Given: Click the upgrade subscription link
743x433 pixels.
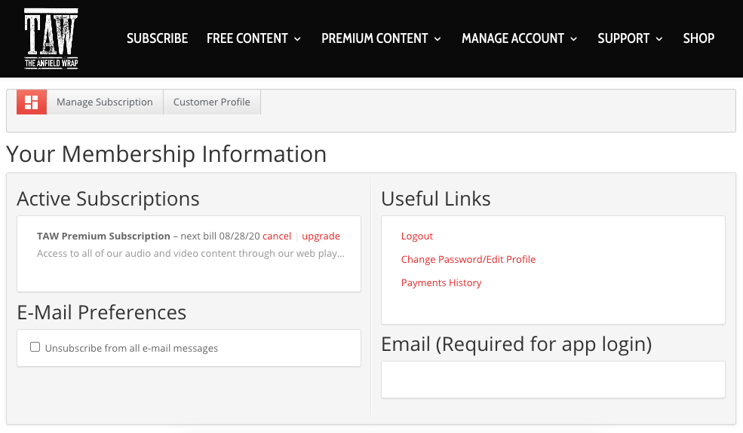Looking at the screenshot, I should 321,236.
